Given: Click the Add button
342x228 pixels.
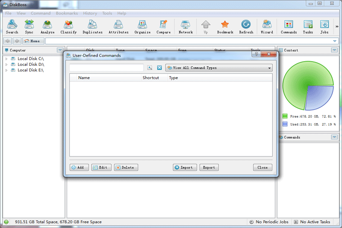Looking at the screenshot, I should point(79,167).
